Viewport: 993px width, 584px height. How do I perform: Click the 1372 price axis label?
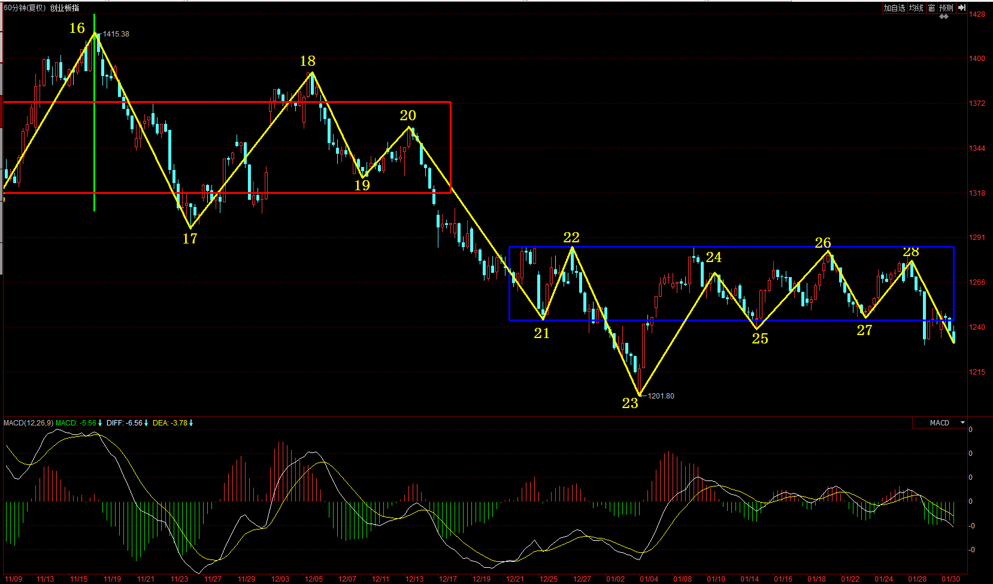(x=977, y=104)
